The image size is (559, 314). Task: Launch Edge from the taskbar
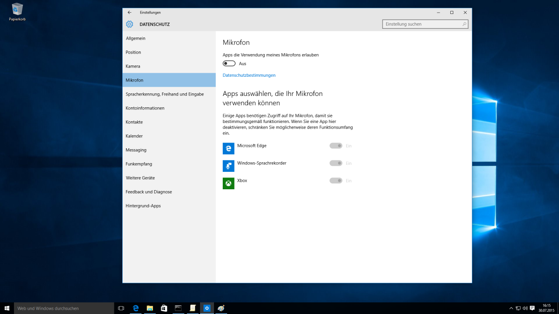pyautogui.click(x=135, y=308)
